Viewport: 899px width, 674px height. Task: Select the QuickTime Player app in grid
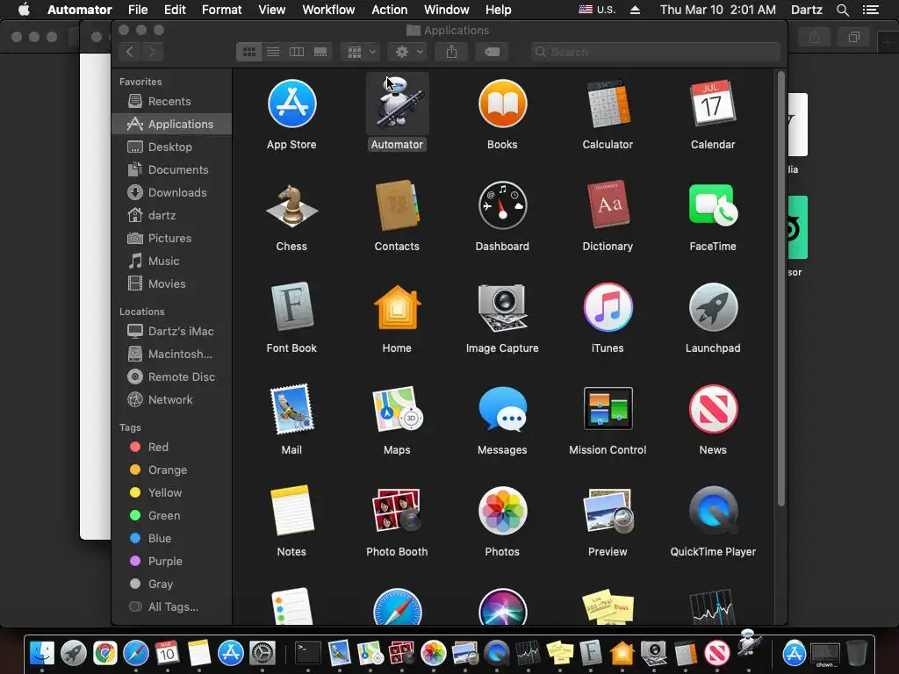[713, 511]
